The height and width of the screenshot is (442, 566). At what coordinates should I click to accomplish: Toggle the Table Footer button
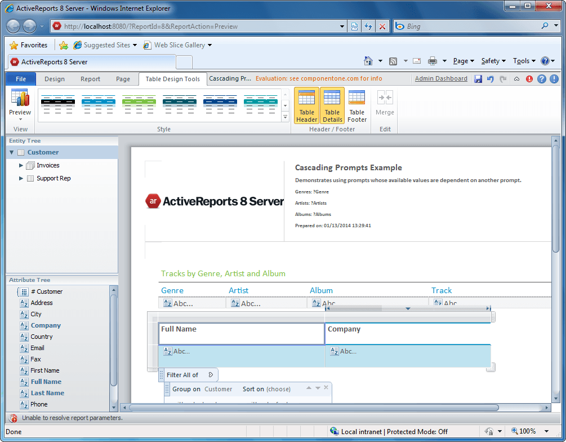[x=357, y=105]
